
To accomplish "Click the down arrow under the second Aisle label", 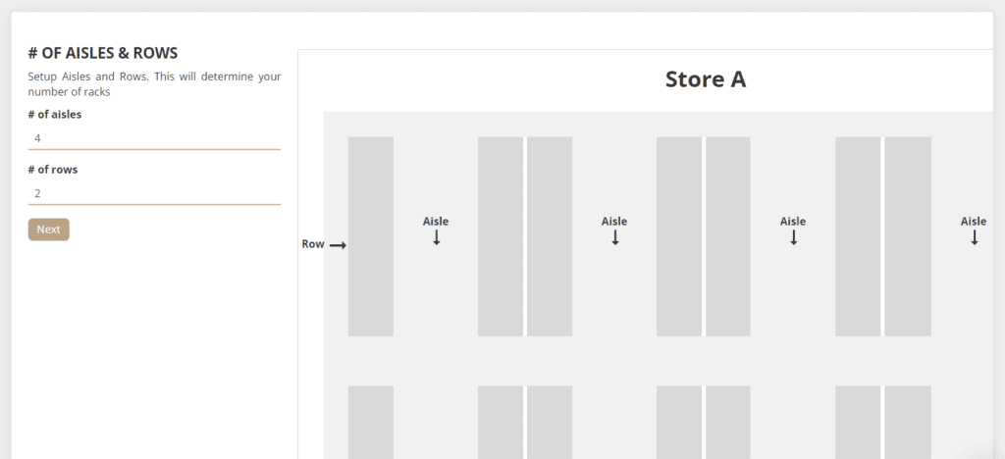I will (x=615, y=238).
